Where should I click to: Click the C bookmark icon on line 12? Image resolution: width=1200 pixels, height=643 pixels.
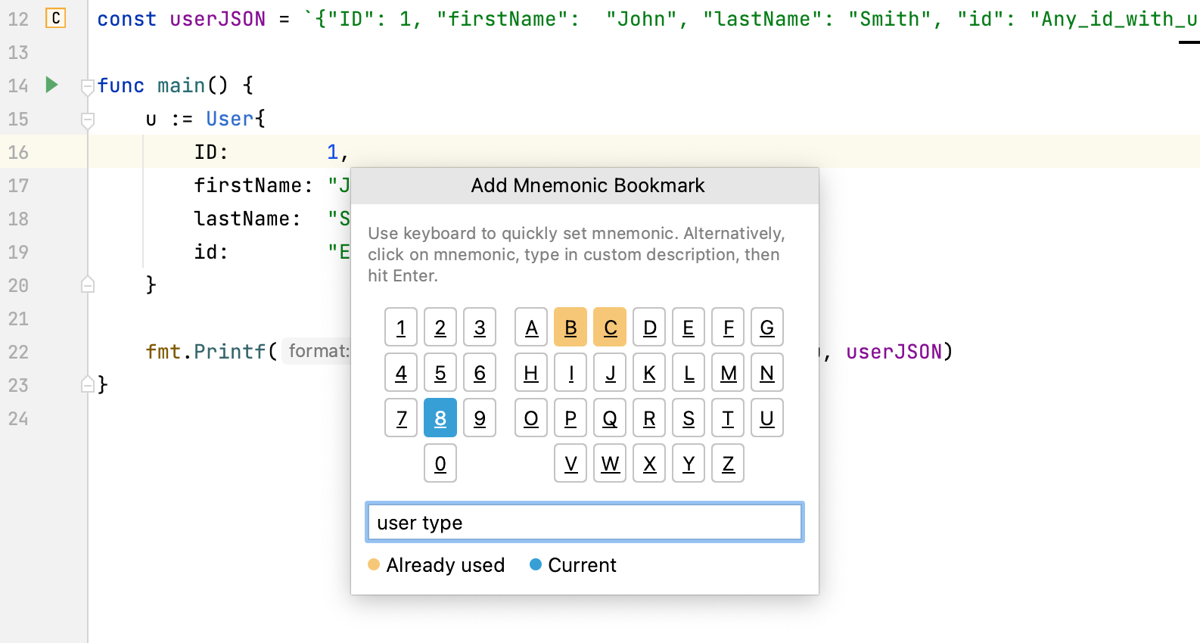55,18
